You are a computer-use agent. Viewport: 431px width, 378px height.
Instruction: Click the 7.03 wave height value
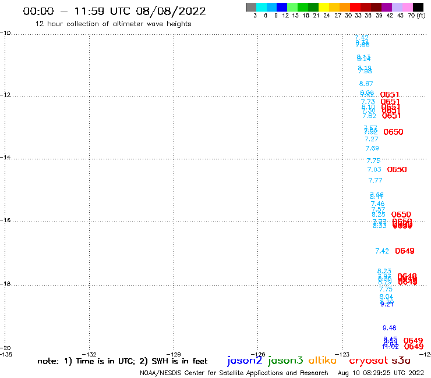coord(375,169)
